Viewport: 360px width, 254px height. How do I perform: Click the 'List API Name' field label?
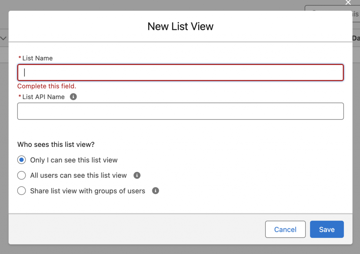point(43,97)
